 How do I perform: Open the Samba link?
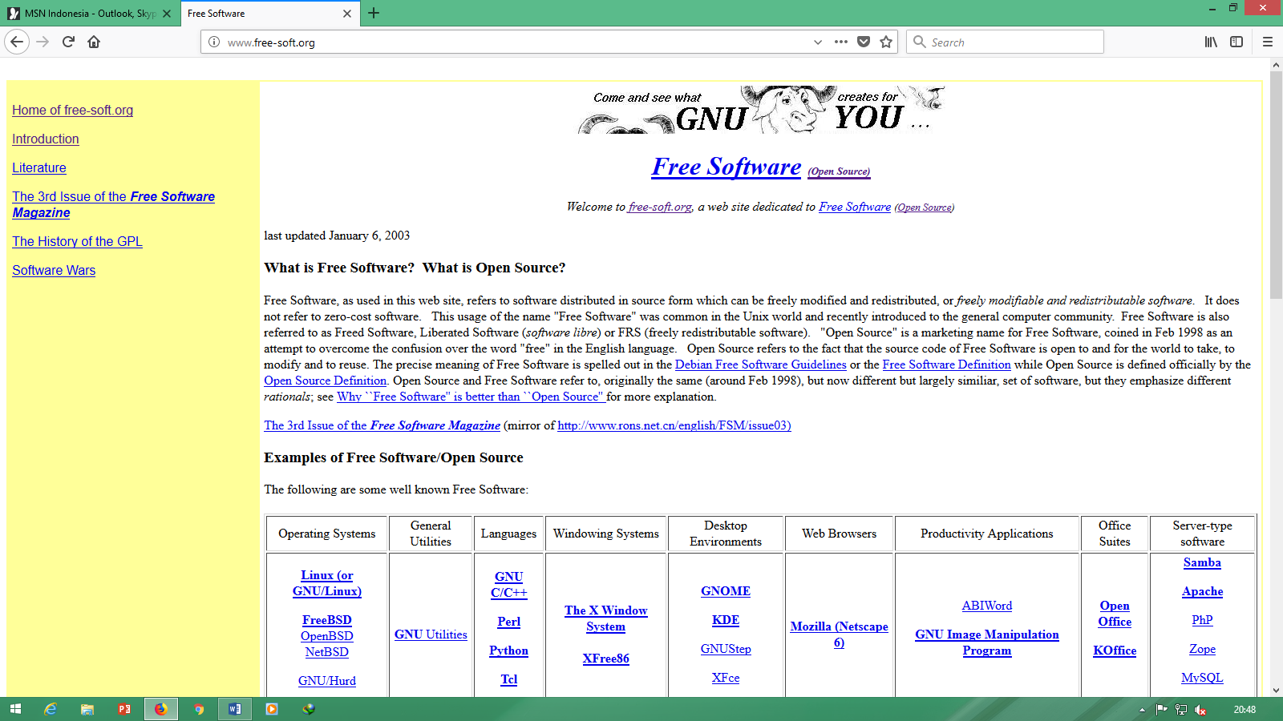tap(1203, 562)
